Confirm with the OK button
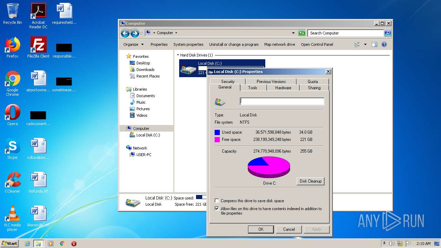441x248 pixels. coord(261,229)
